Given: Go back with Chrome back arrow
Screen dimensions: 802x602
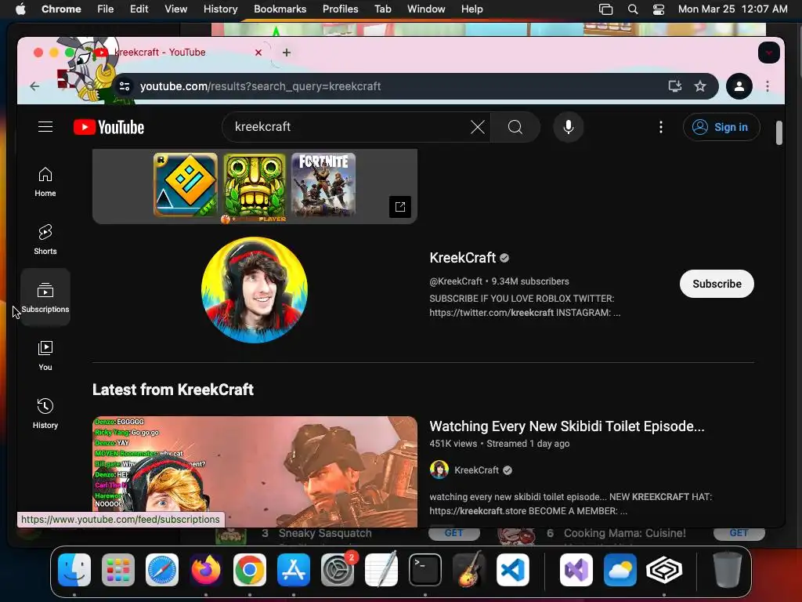Looking at the screenshot, I should click(34, 86).
